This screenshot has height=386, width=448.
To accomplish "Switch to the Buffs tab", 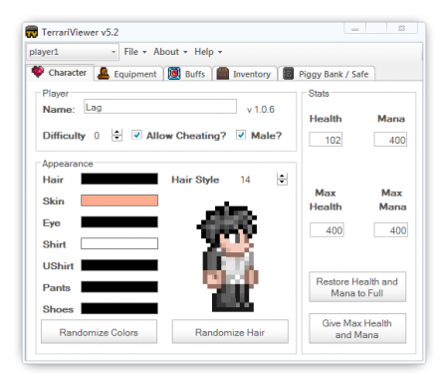I will (188, 74).
